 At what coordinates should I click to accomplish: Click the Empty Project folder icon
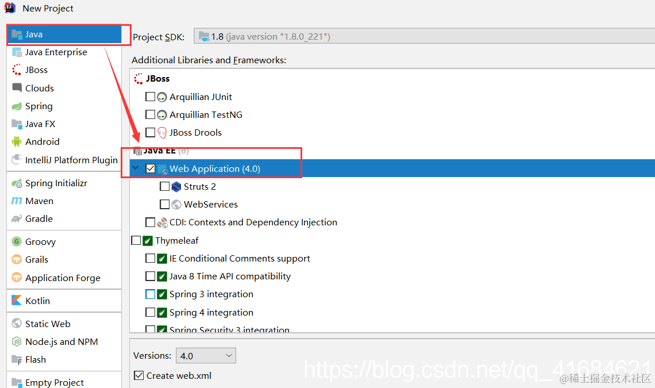click(x=17, y=382)
